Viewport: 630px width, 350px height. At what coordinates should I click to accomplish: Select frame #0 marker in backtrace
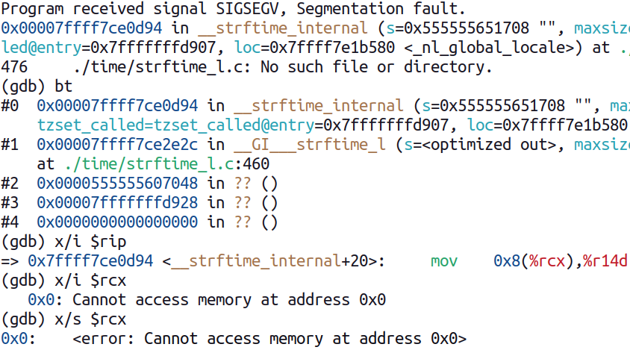click(10, 105)
